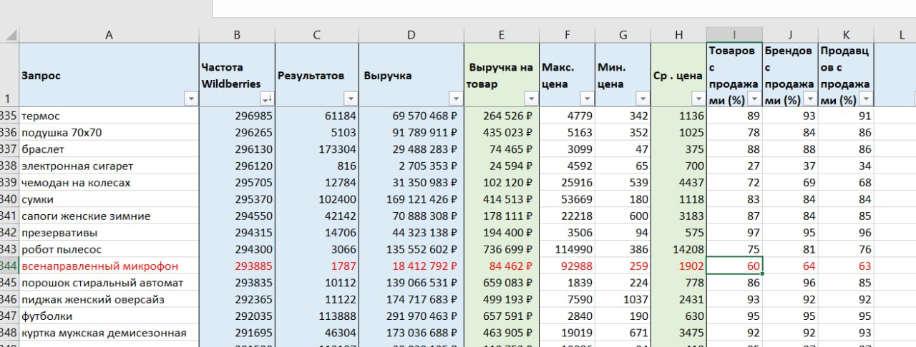
Task: Select the термос revenue cell 69 570 468 ₽
Action: pos(411,116)
